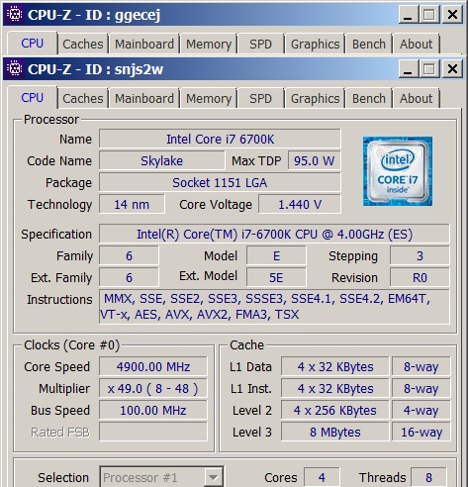Screen dimensions: 468x487
Task: Click the Multiplier value x 49.0 ( 8 - 48 )
Action: coord(153,388)
